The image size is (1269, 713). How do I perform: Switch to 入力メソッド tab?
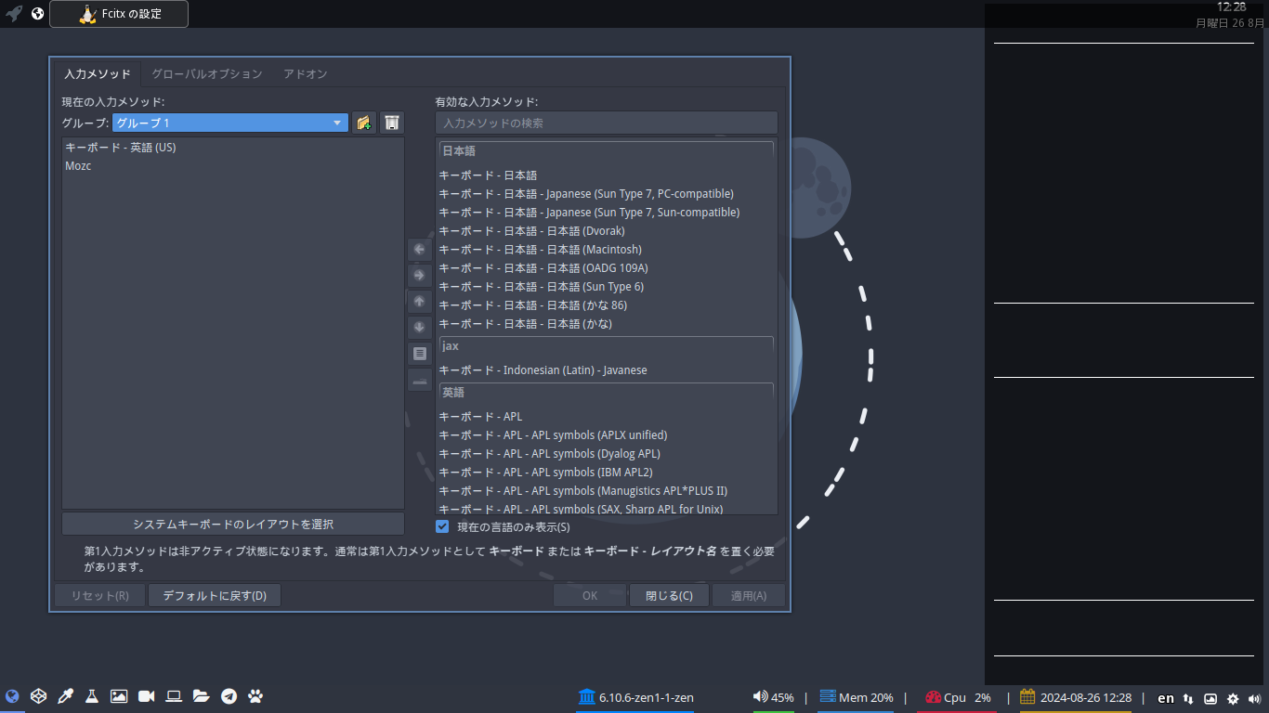98,73
